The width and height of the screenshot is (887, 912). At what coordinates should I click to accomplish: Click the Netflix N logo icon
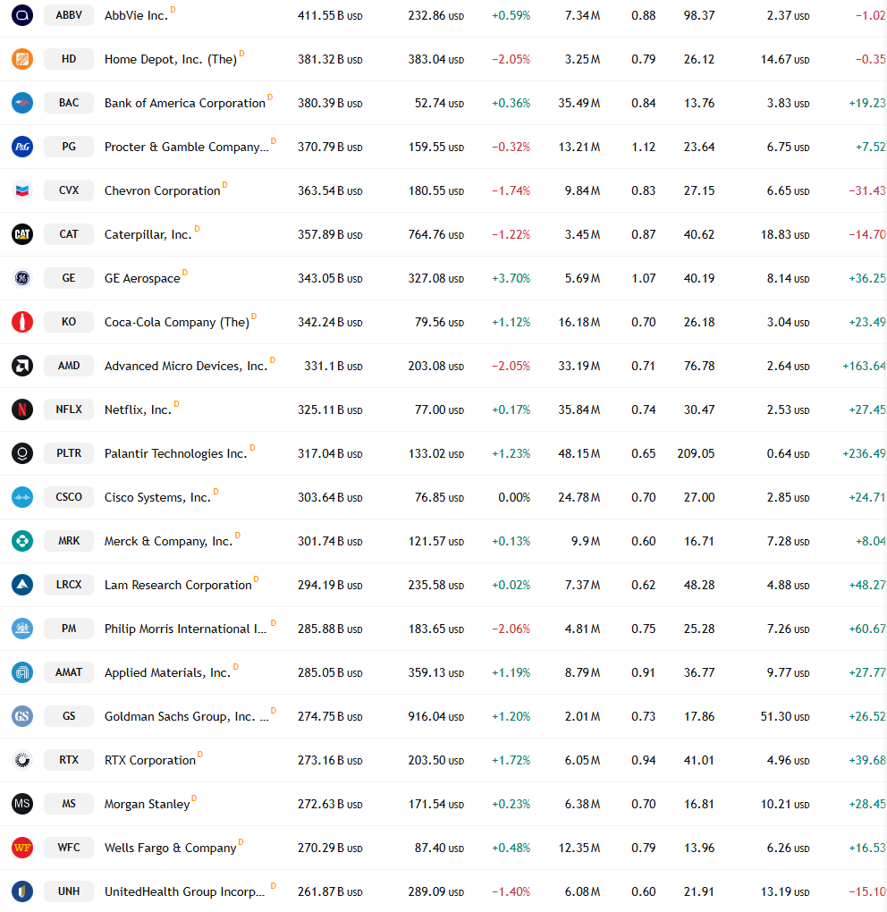point(22,410)
